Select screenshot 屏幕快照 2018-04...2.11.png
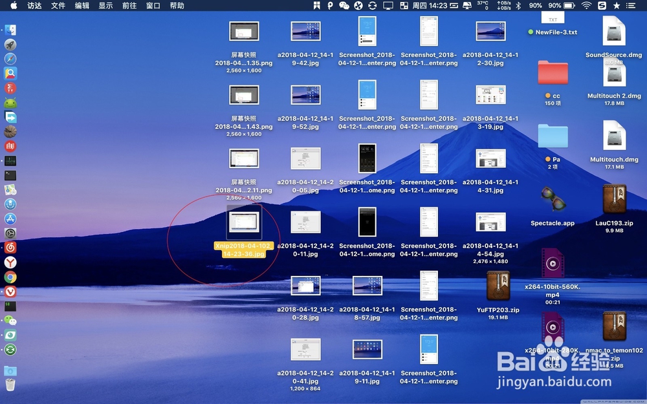Screen dimensions: 647x404 click(x=244, y=159)
